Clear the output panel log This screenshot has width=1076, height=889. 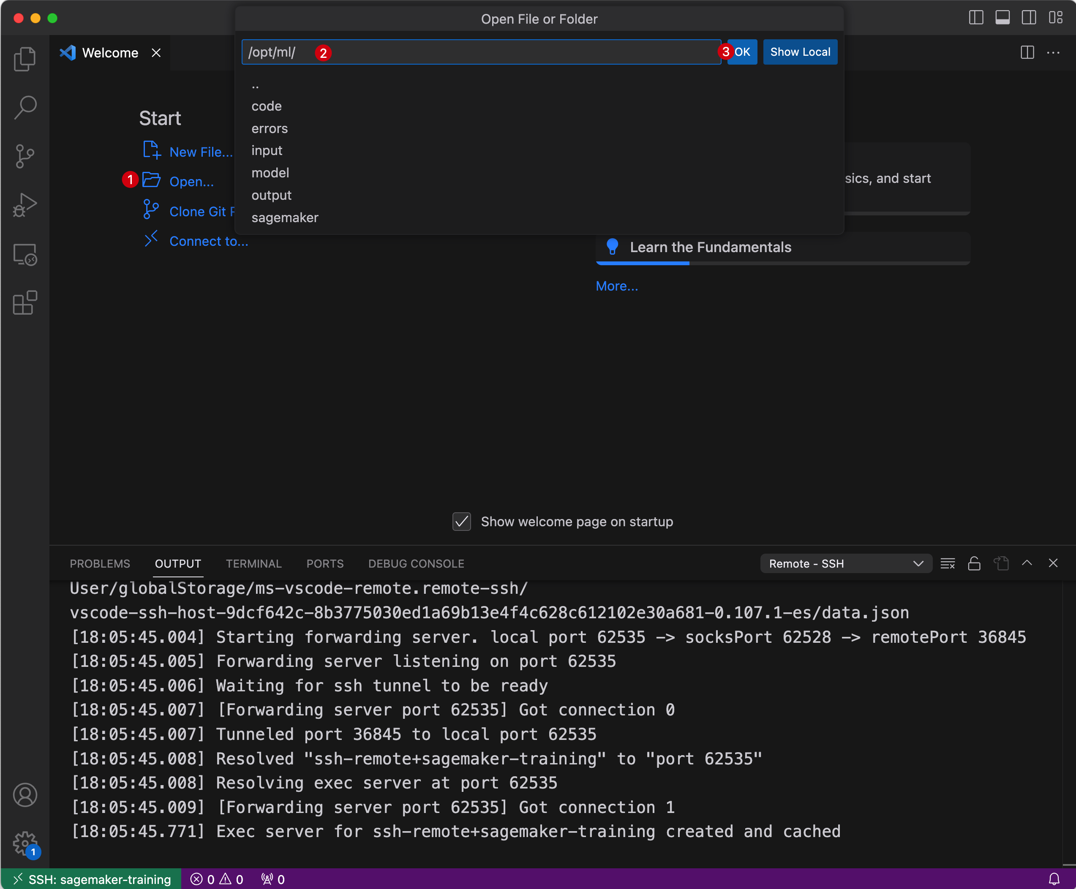coord(948,563)
